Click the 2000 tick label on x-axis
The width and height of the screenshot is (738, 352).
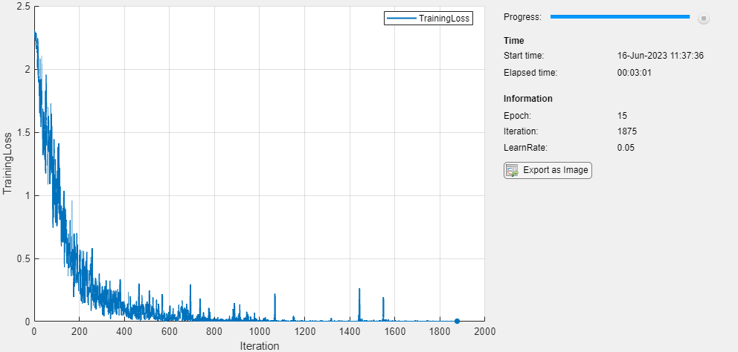485,331
